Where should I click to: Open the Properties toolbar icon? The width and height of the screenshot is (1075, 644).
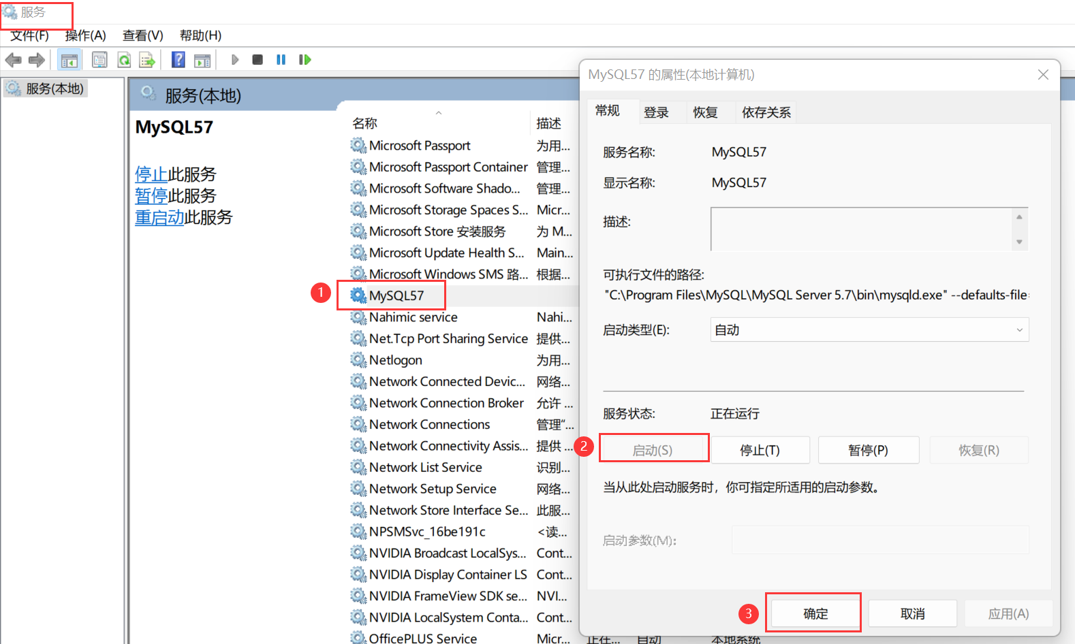99,60
